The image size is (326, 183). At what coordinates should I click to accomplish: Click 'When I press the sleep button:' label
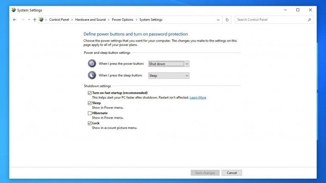point(121,75)
